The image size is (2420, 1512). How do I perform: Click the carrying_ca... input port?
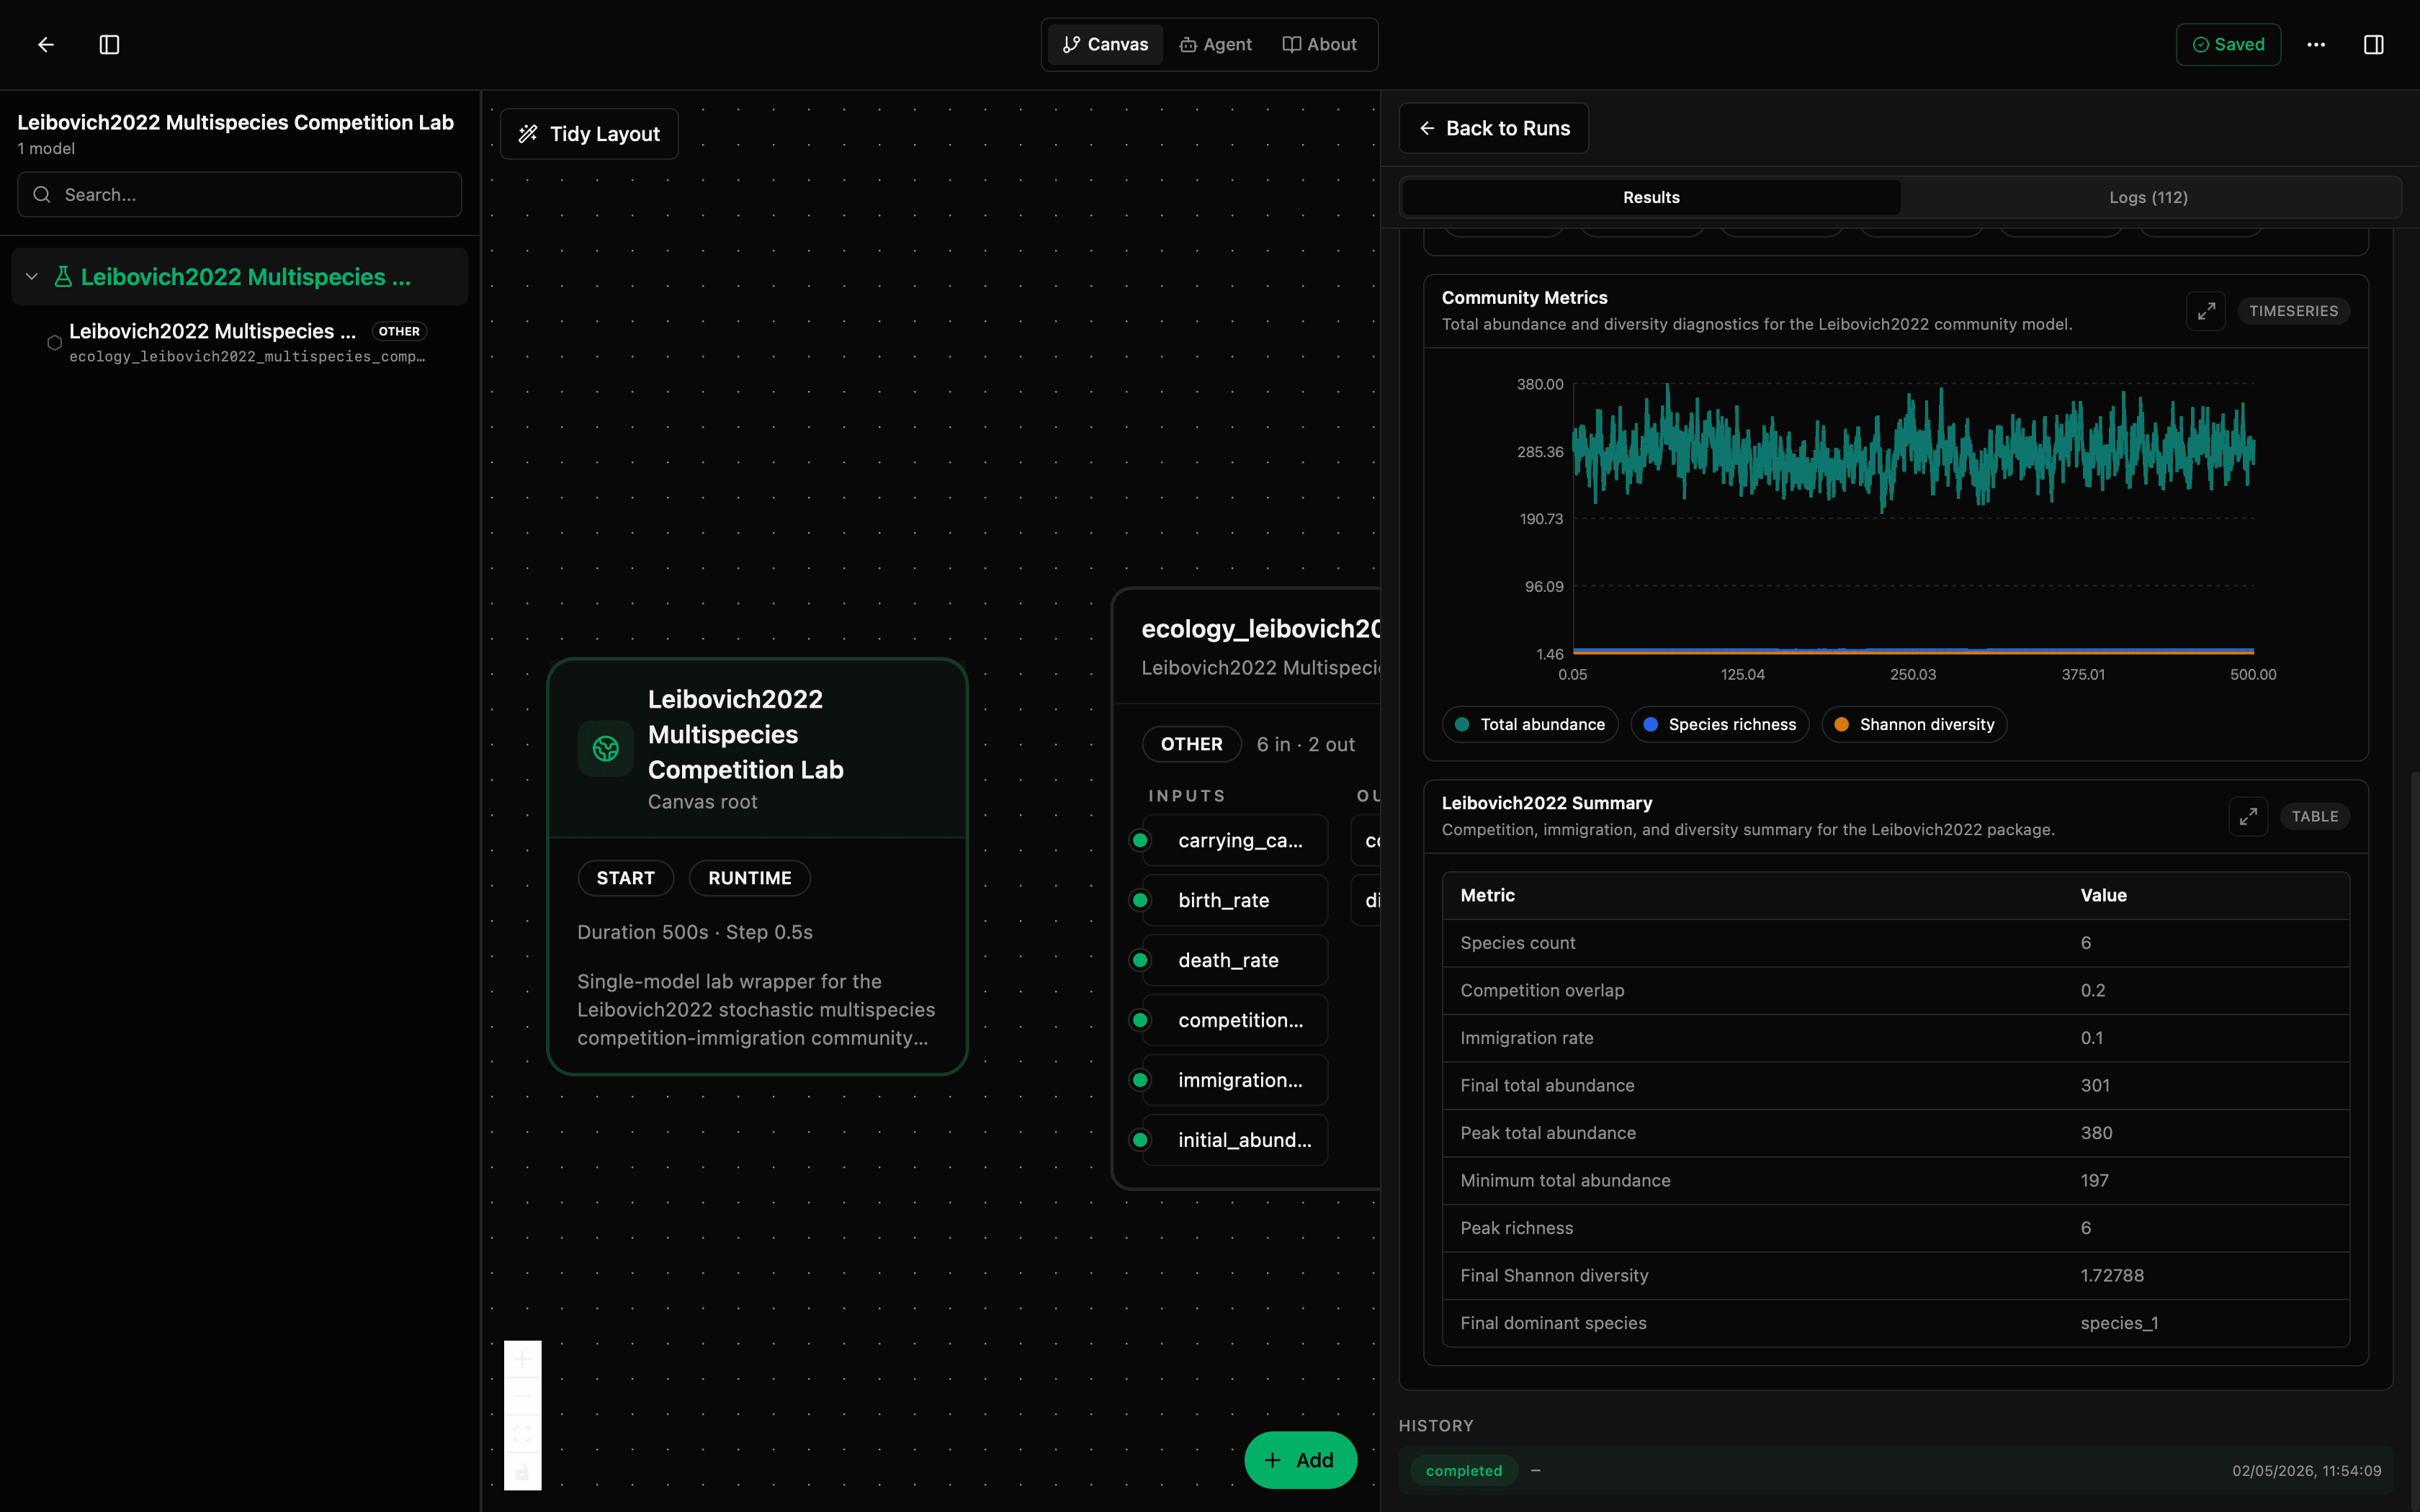[1235, 840]
